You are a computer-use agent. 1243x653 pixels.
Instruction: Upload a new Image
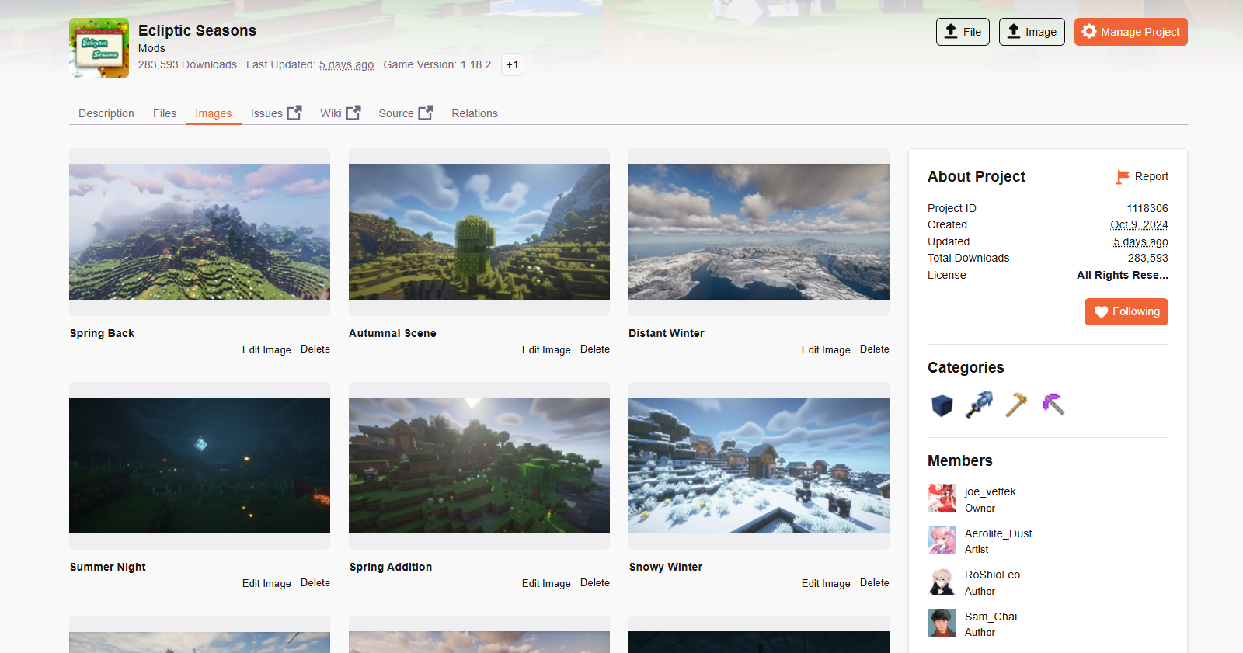pos(1031,32)
